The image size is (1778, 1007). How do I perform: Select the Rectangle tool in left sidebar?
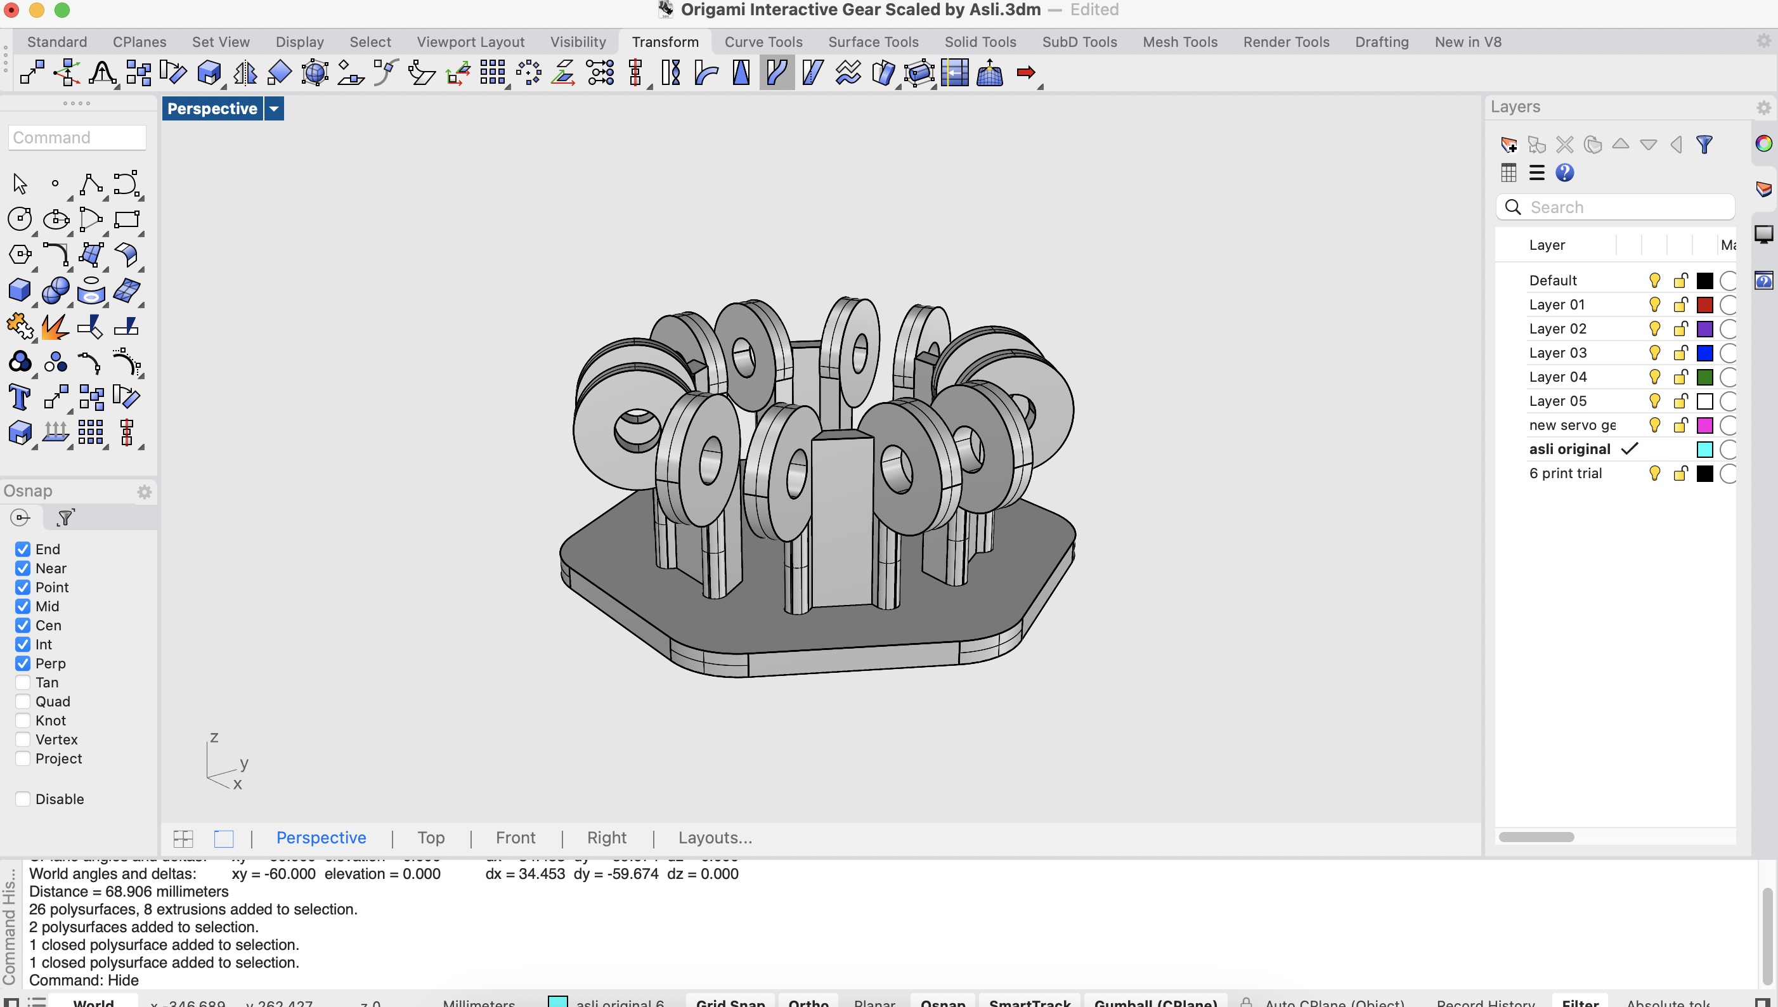(127, 219)
